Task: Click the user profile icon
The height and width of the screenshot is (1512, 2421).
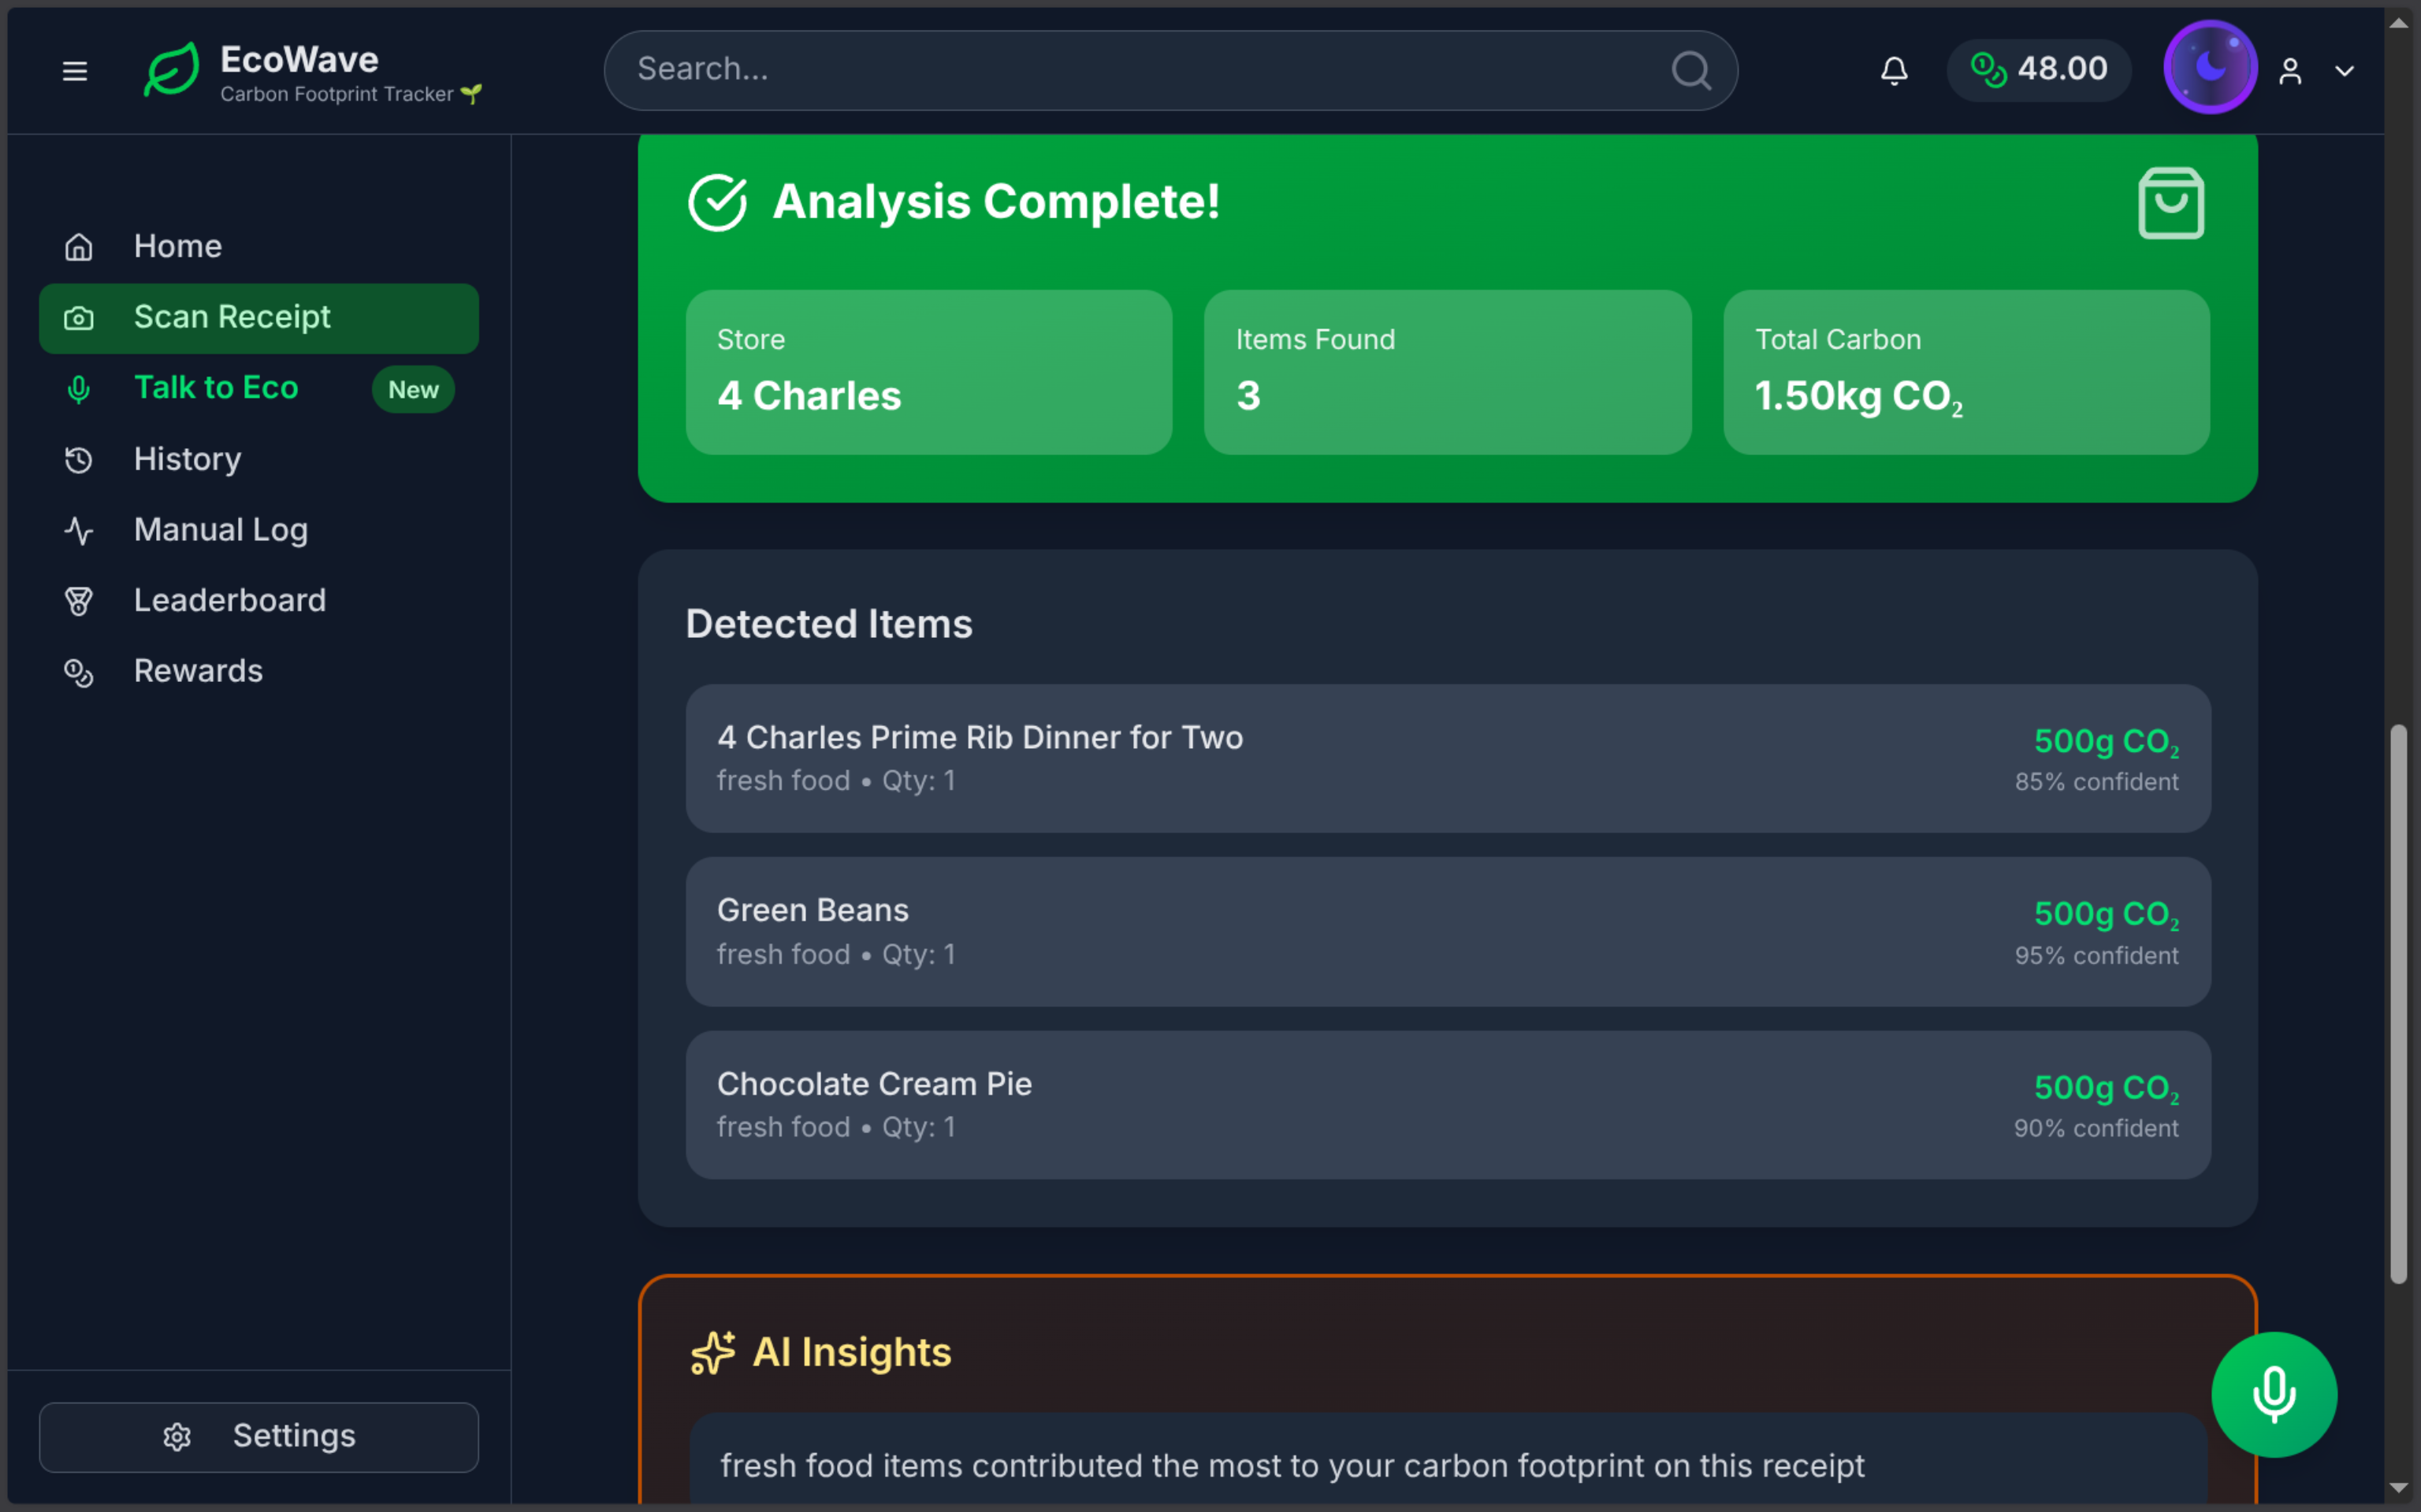Action: [x=2290, y=71]
